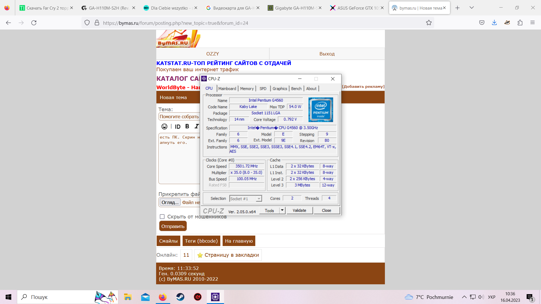Reload the page with refresh icon
This screenshot has height=304, width=541.
coord(34,23)
